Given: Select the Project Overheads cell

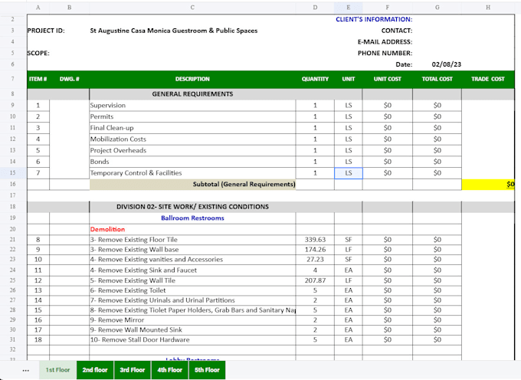Looking at the screenshot, I should click(x=192, y=150).
